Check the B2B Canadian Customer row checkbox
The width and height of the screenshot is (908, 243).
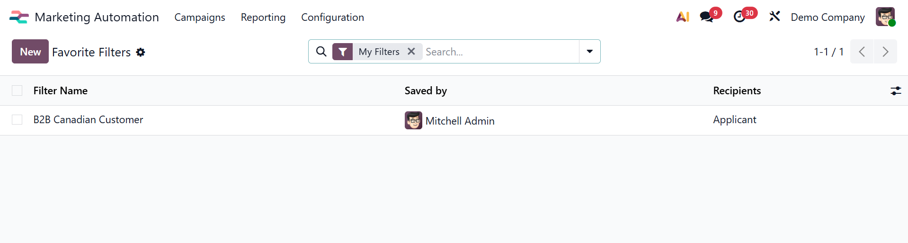click(x=17, y=120)
